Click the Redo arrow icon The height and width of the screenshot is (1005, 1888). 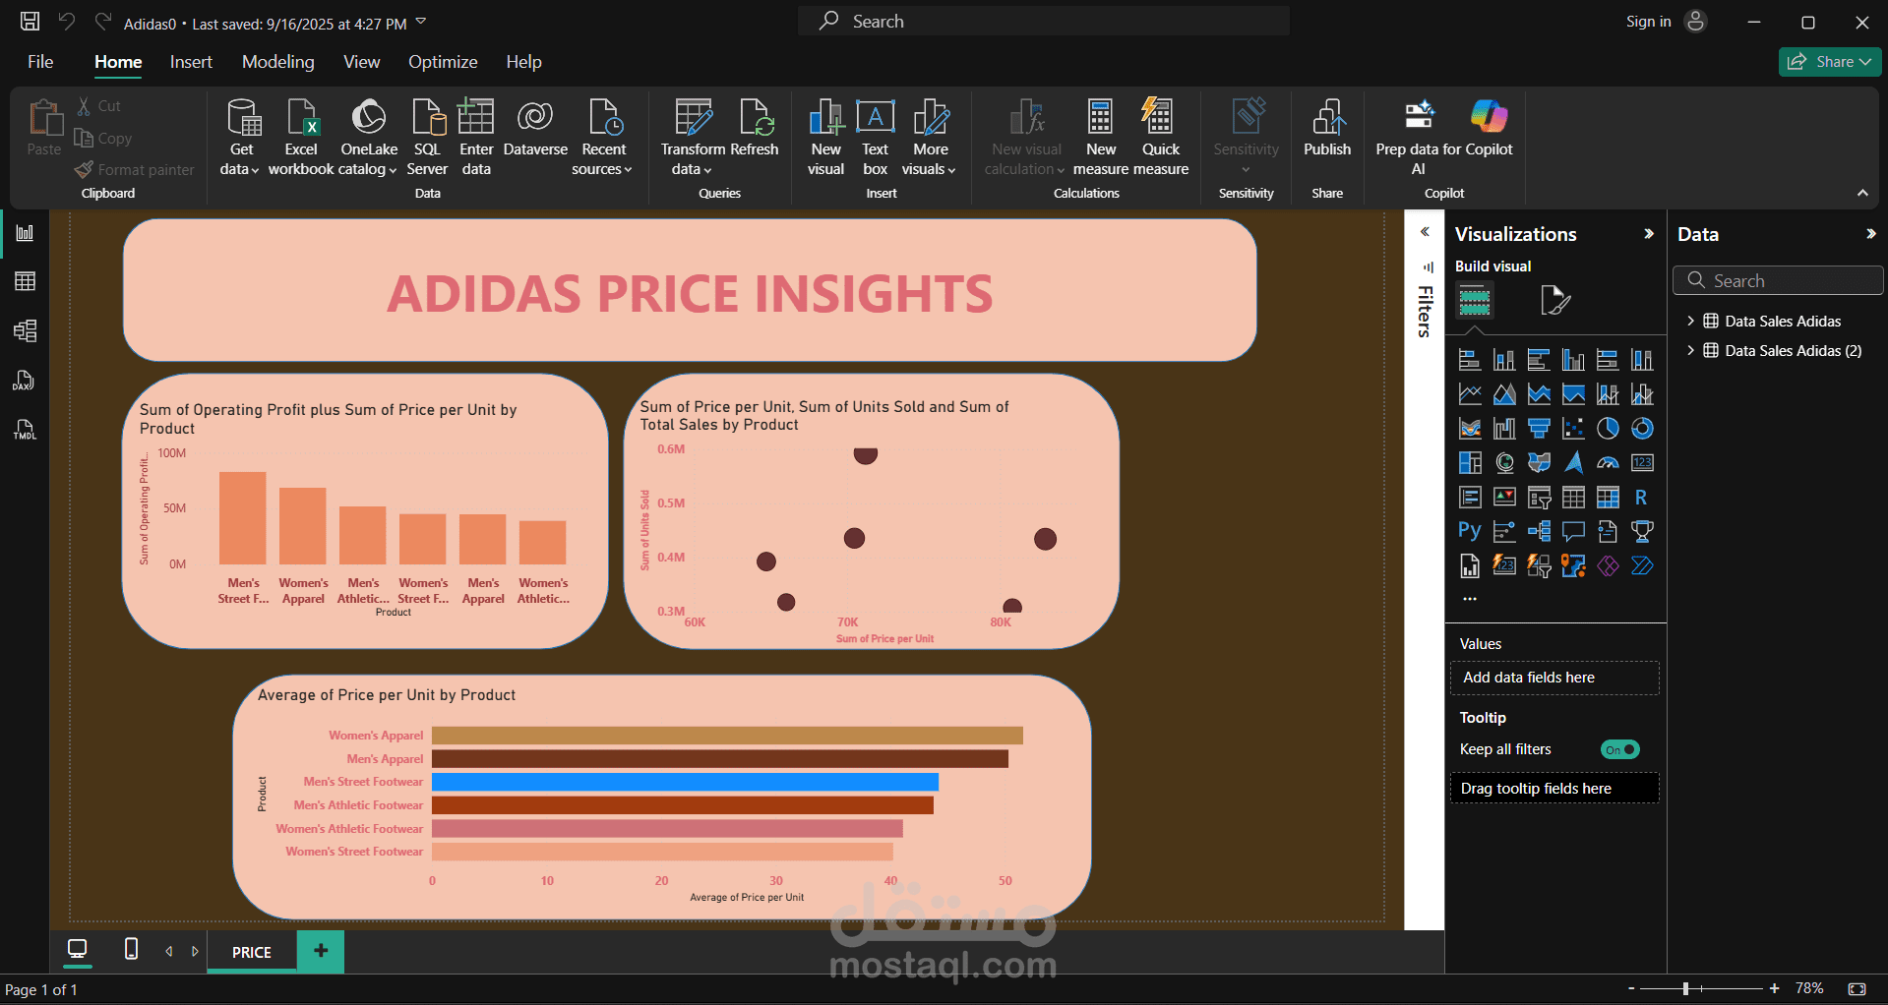click(x=102, y=21)
